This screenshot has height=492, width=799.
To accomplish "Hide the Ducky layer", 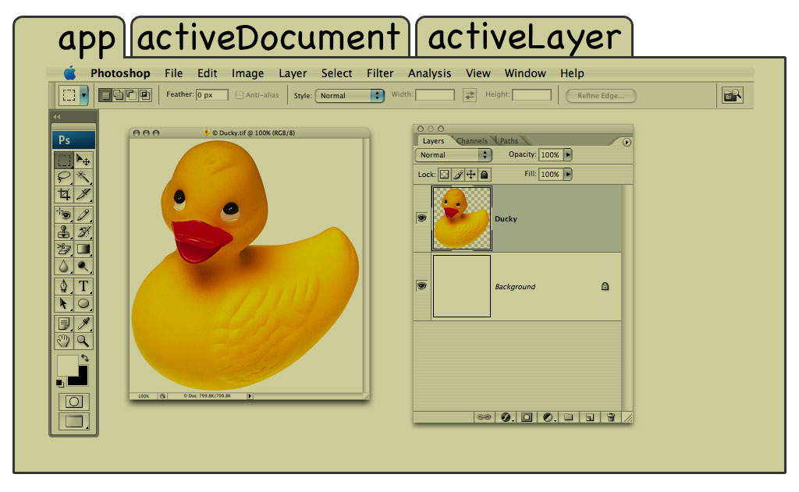I will coord(421,218).
